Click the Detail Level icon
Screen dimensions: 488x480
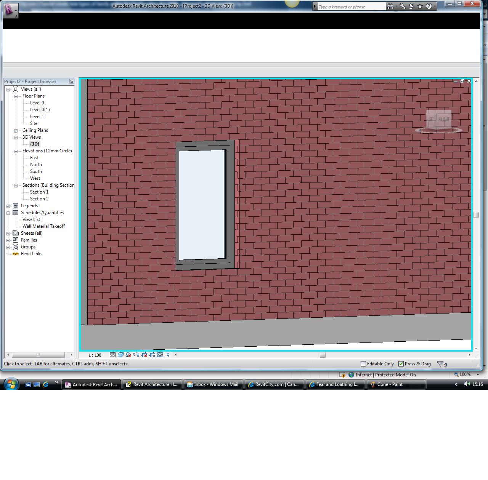pyautogui.click(x=112, y=355)
